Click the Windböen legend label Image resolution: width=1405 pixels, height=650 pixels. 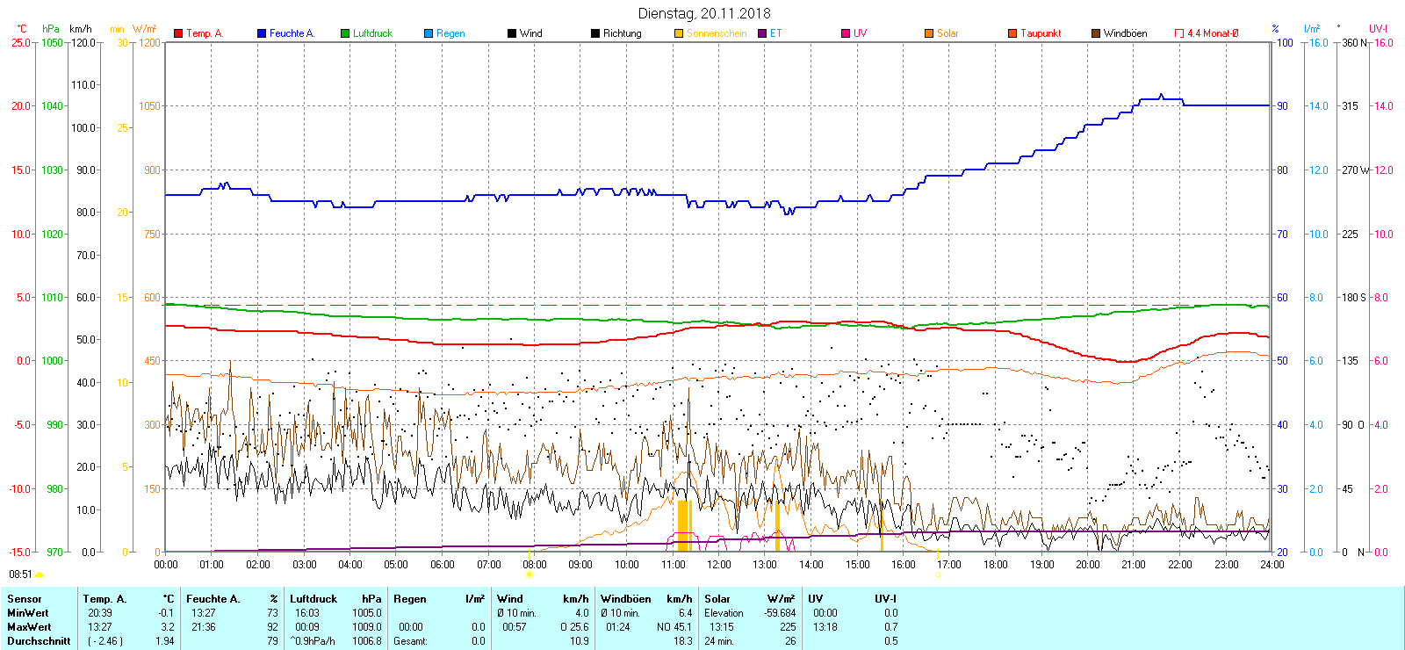[x=1126, y=33]
